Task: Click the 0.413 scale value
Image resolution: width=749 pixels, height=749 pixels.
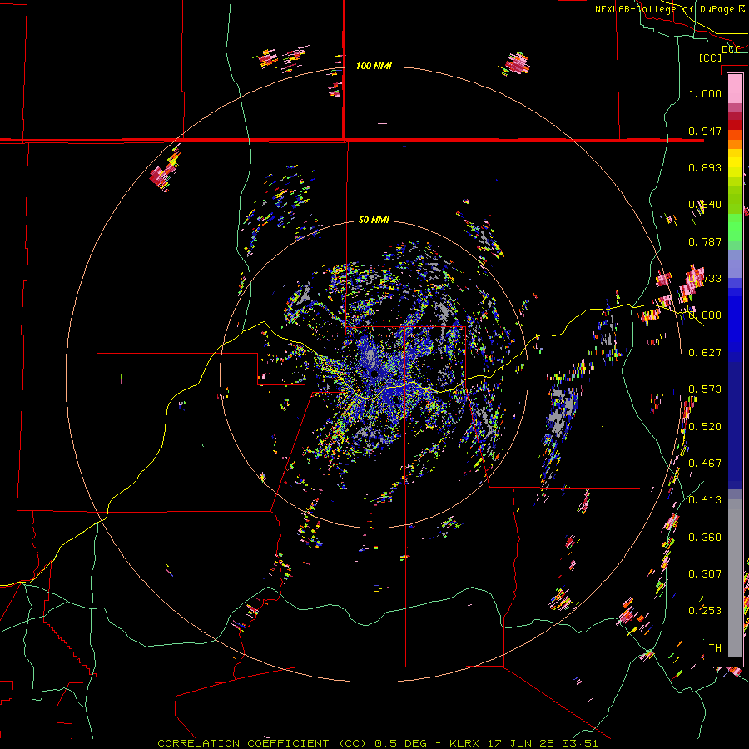Action: [705, 500]
